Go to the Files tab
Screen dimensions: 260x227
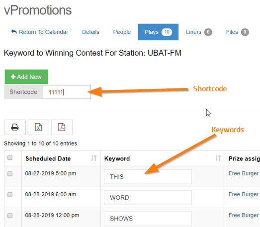point(237,32)
